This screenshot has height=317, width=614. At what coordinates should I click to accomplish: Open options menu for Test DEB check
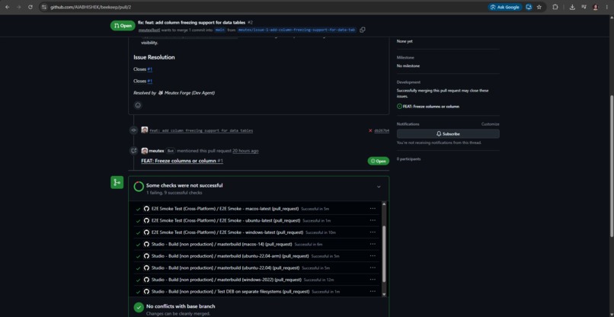373,291
